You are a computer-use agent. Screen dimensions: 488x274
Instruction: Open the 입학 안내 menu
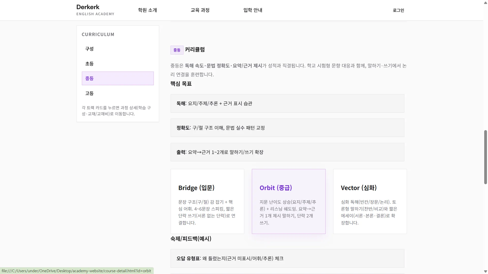[253, 10]
